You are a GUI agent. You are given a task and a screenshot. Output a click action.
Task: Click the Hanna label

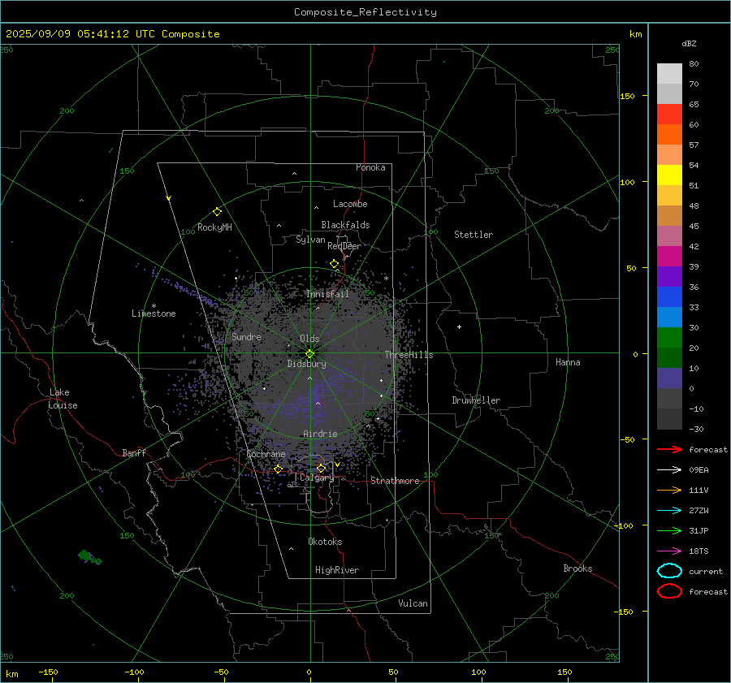(x=568, y=362)
